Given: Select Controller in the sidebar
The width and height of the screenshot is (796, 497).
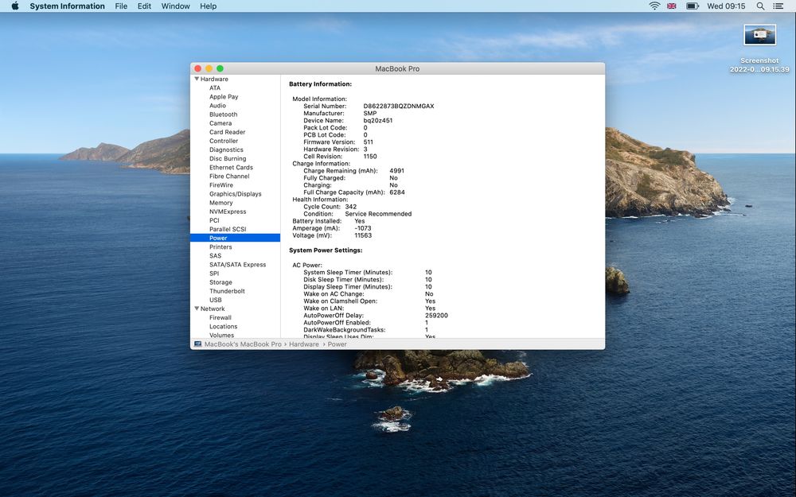Looking at the screenshot, I should click(224, 141).
